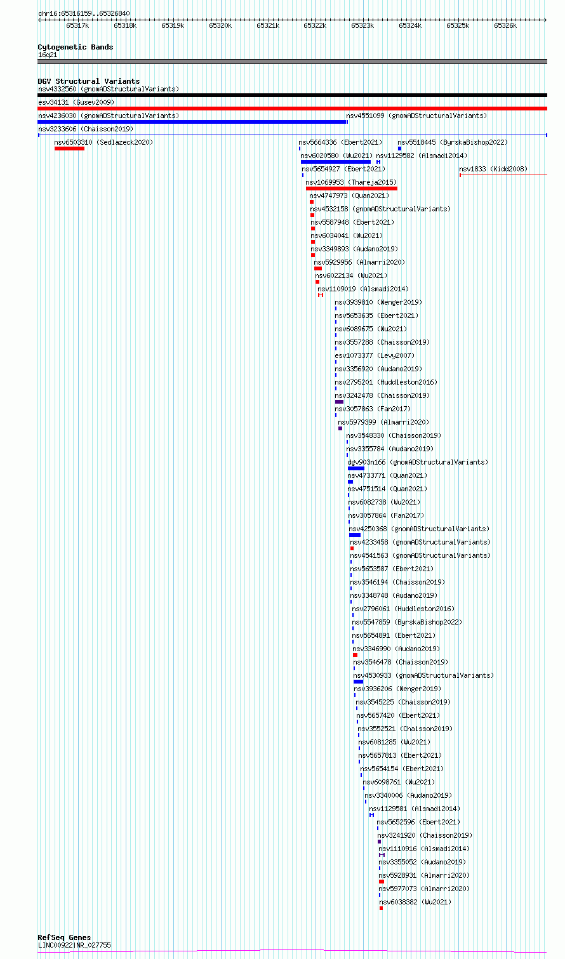Image resolution: width=565 pixels, height=959 pixels.
Task: Click the nsv5929956 red feature glyph
Action: click(318, 268)
